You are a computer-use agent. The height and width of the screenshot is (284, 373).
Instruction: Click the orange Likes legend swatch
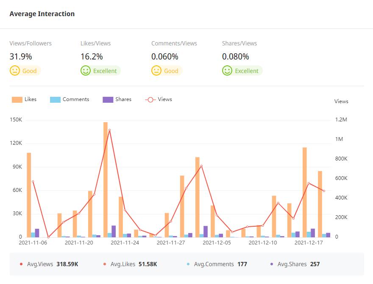17,100
